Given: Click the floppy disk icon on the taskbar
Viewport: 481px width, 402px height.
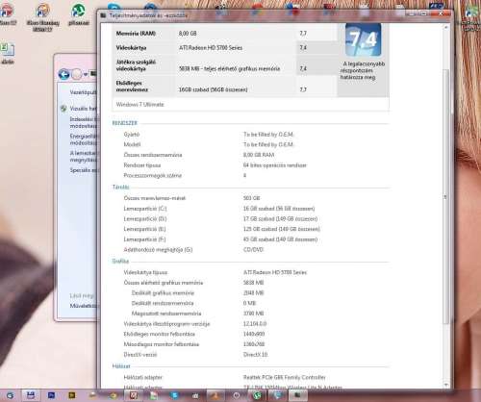Looking at the screenshot, I should click(31, 395).
